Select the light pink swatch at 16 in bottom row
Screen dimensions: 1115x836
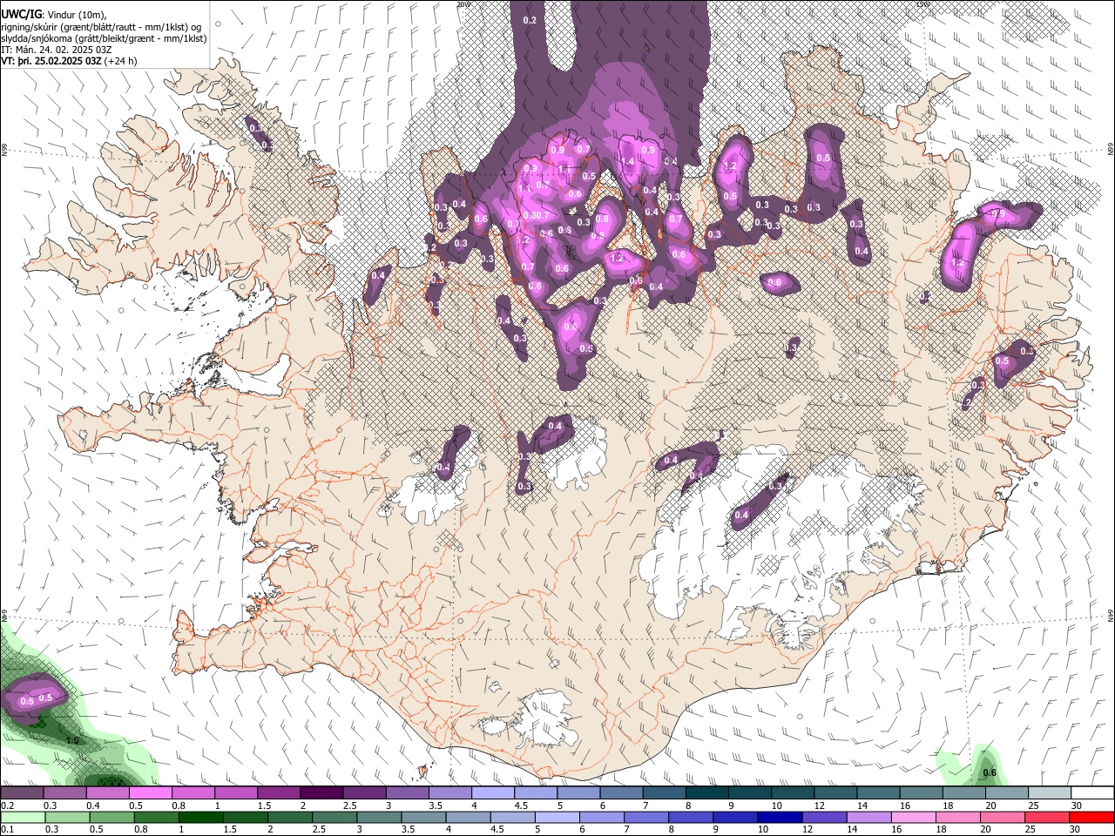click(x=913, y=817)
